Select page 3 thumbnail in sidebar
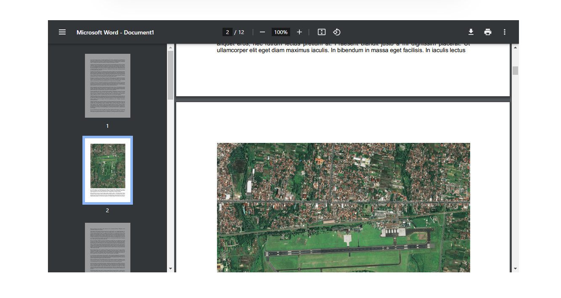This screenshot has height=298, width=561. coord(108,248)
